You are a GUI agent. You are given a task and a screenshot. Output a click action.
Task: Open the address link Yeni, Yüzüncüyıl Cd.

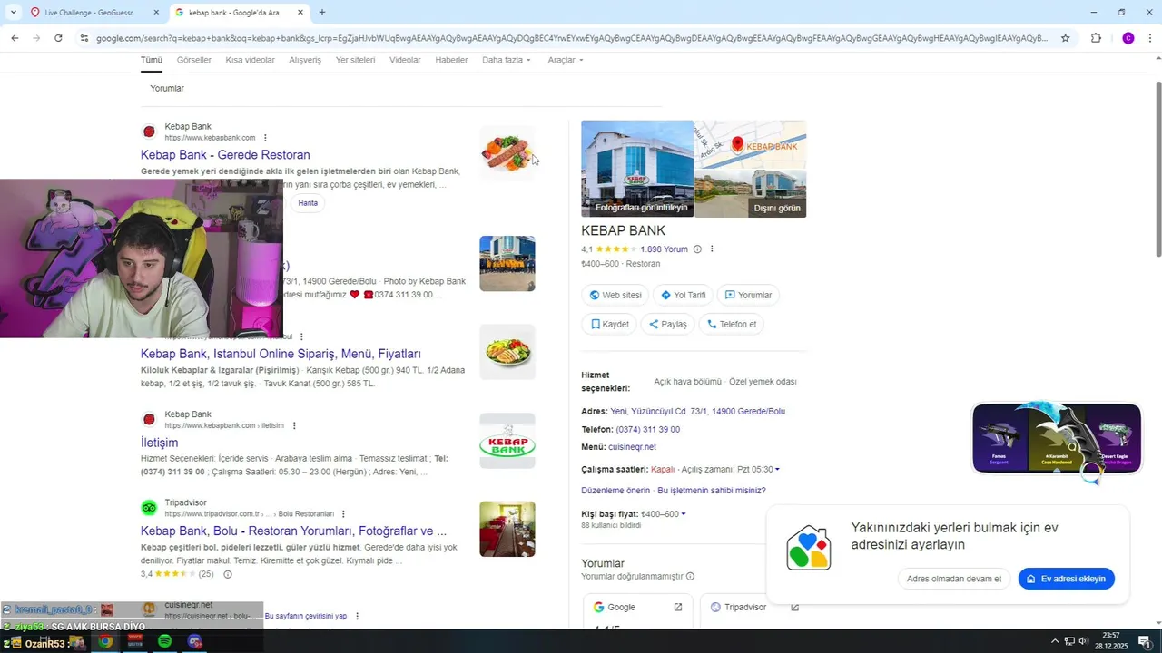coord(697,412)
